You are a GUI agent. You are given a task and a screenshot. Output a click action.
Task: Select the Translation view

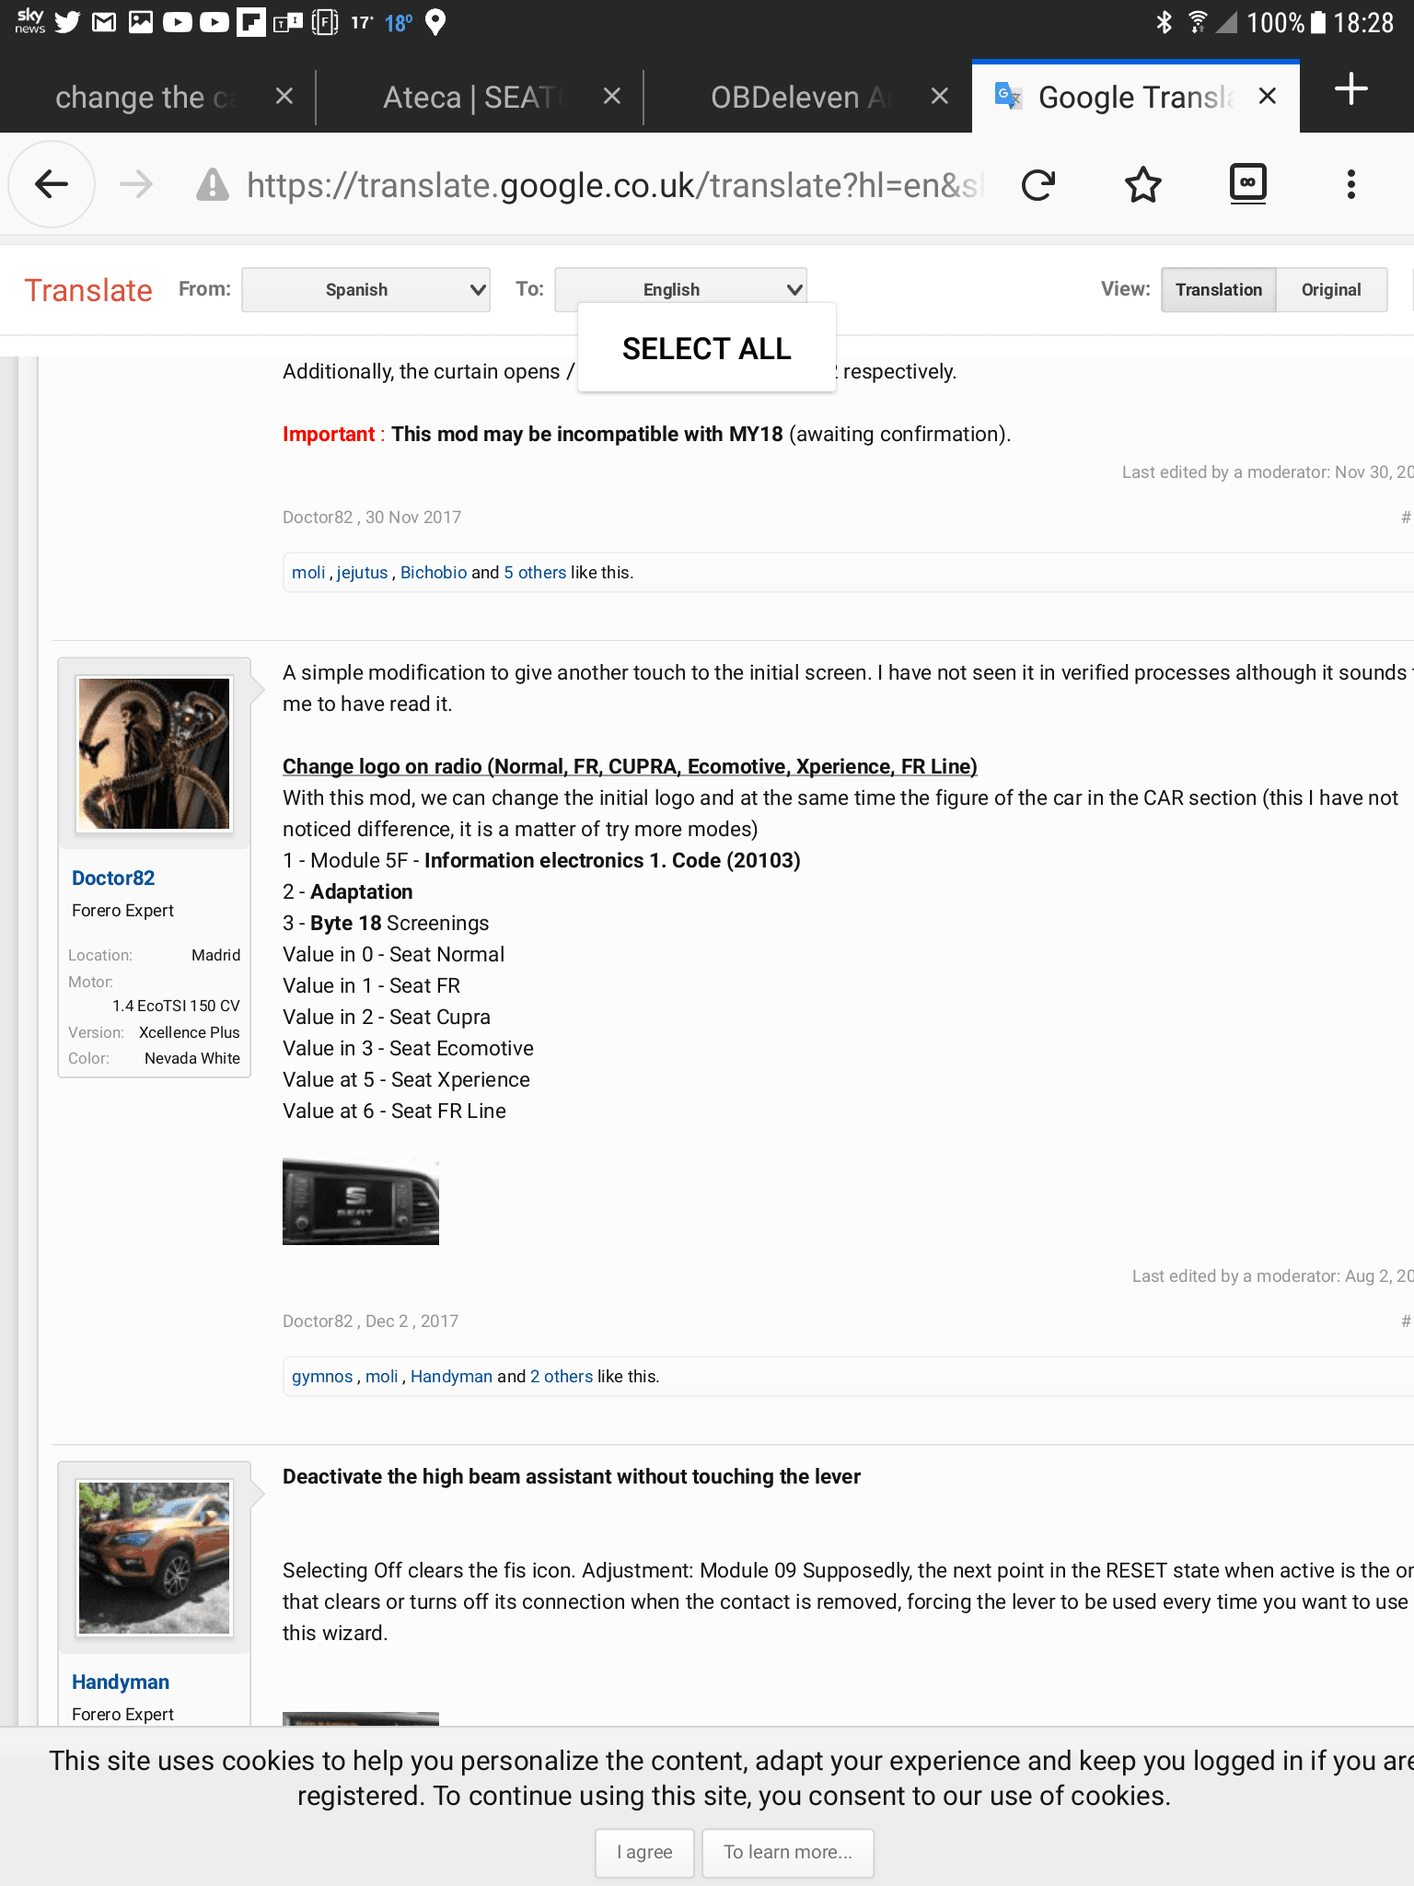[x=1218, y=290]
